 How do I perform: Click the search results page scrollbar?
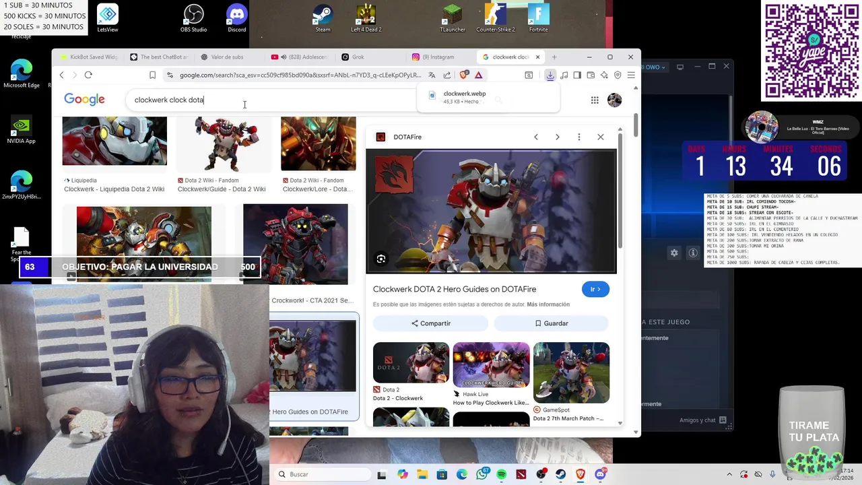(x=636, y=125)
